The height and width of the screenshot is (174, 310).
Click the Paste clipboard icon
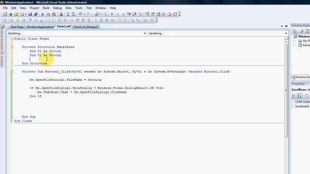(x=54, y=14)
